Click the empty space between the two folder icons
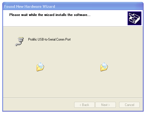The width and height of the screenshot is (147, 113). coord(72,67)
